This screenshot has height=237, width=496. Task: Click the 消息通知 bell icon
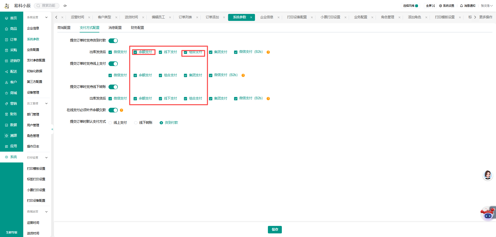click(461, 6)
